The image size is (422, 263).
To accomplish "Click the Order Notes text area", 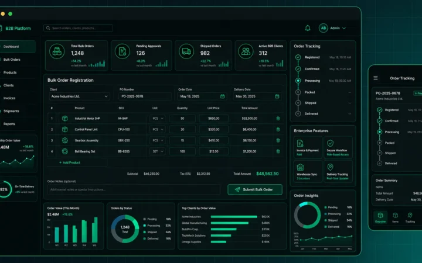I will point(134,189).
